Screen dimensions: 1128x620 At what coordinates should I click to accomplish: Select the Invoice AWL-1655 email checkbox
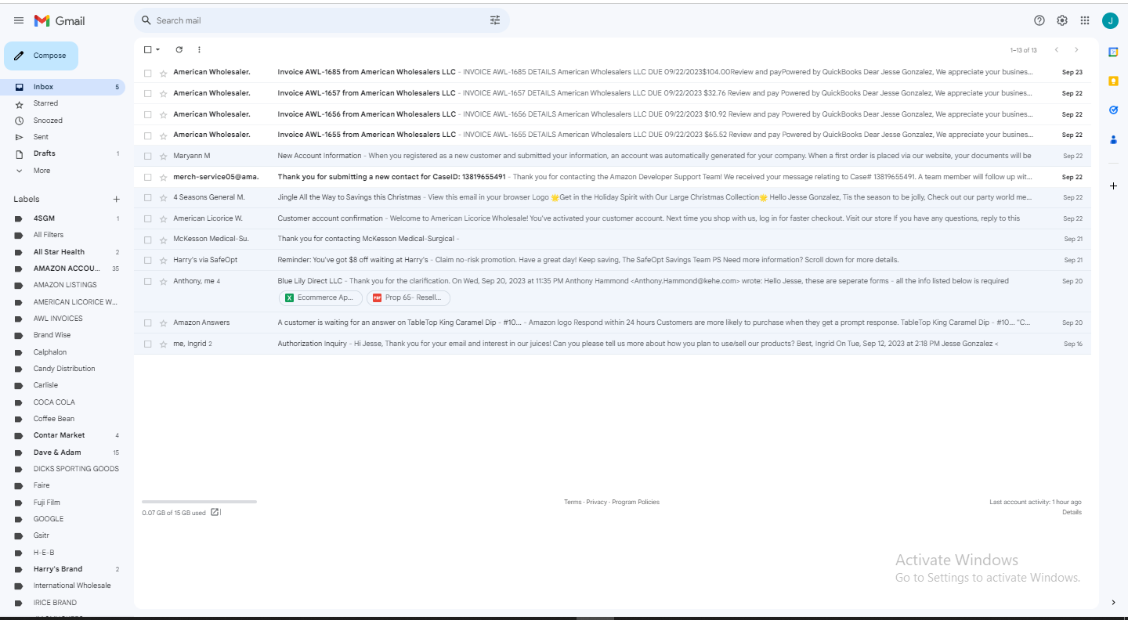[147, 135]
